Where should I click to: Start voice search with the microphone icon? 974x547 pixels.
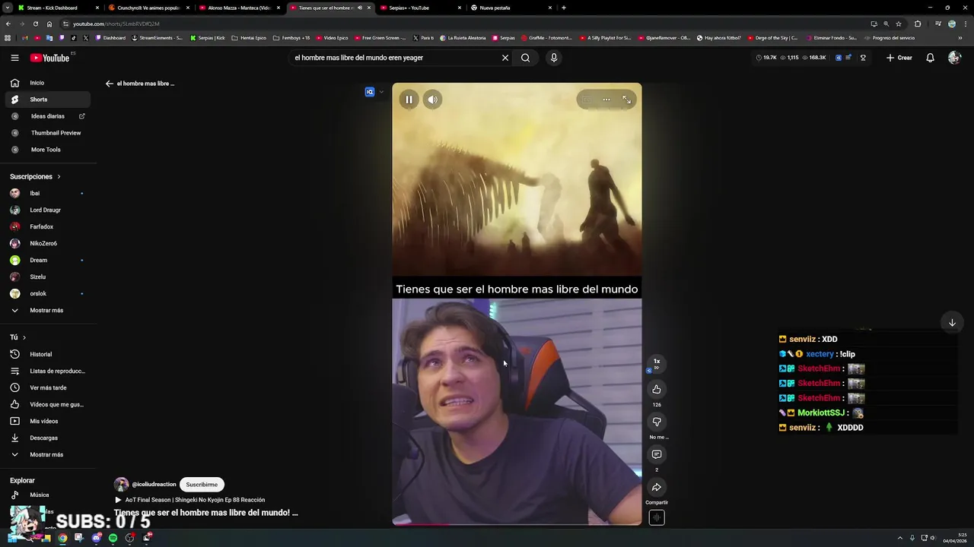pos(553,58)
